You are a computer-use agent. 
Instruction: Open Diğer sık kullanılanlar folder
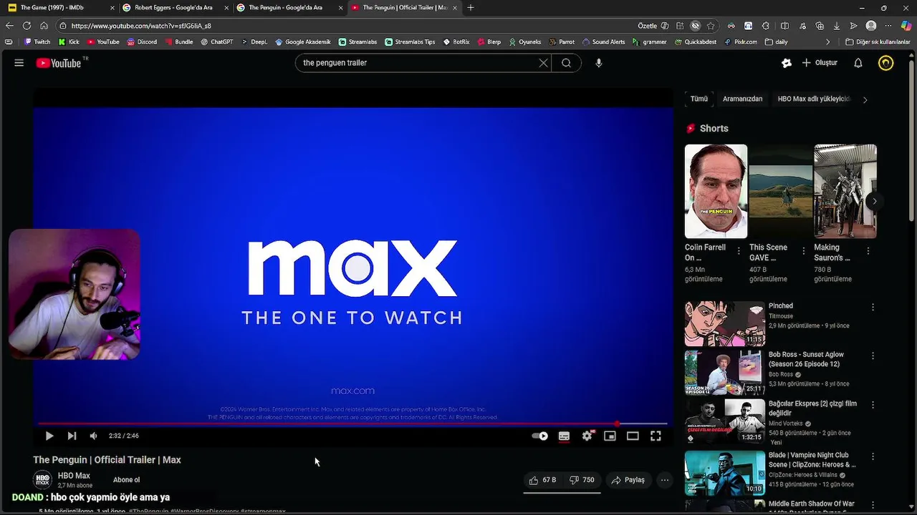click(878, 42)
